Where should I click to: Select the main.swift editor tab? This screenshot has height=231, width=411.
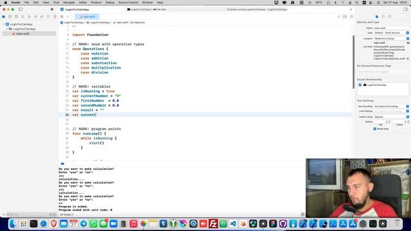point(87,17)
